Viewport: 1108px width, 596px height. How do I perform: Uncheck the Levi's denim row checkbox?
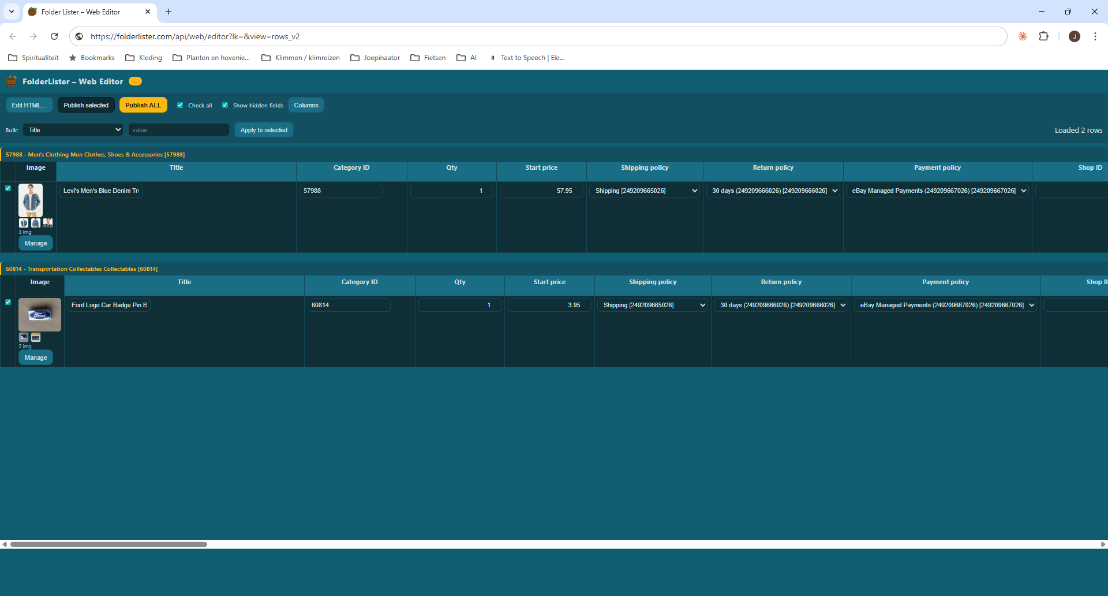click(x=8, y=188)
